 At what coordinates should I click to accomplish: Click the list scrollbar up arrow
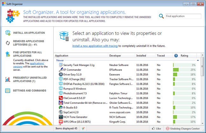[203, 55]
